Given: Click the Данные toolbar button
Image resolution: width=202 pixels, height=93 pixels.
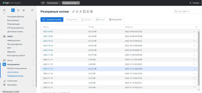Looking at the screenshot, I should click(x=72, y=19).
